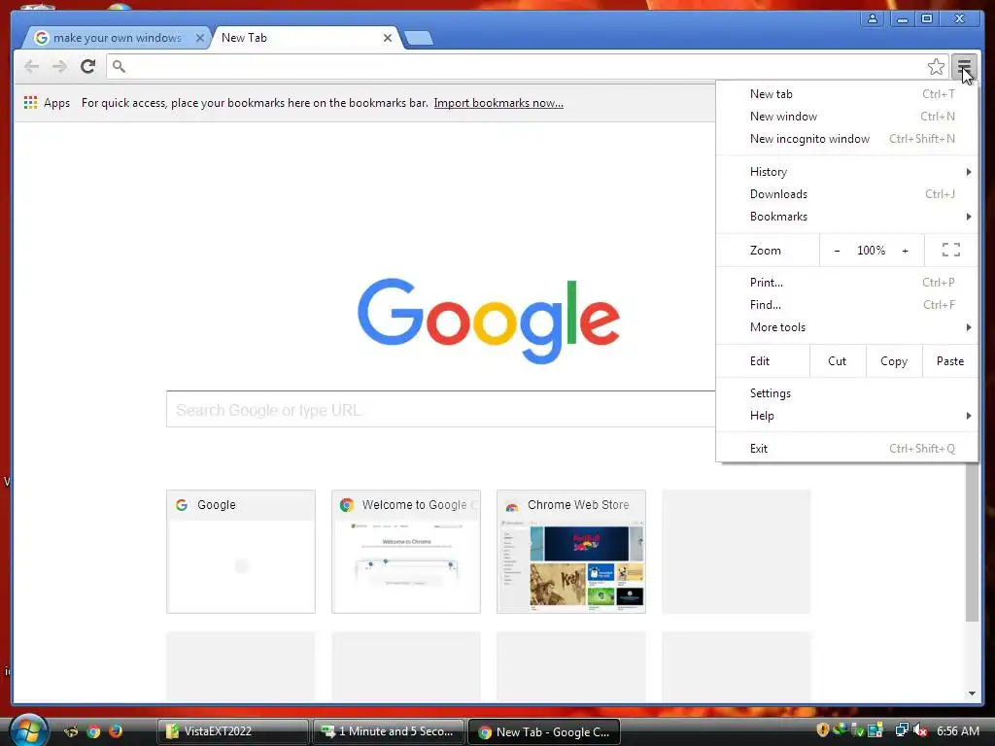
Task: Click Paste in the Edit row
Action: pyautogui.click(x=950, y=361)
